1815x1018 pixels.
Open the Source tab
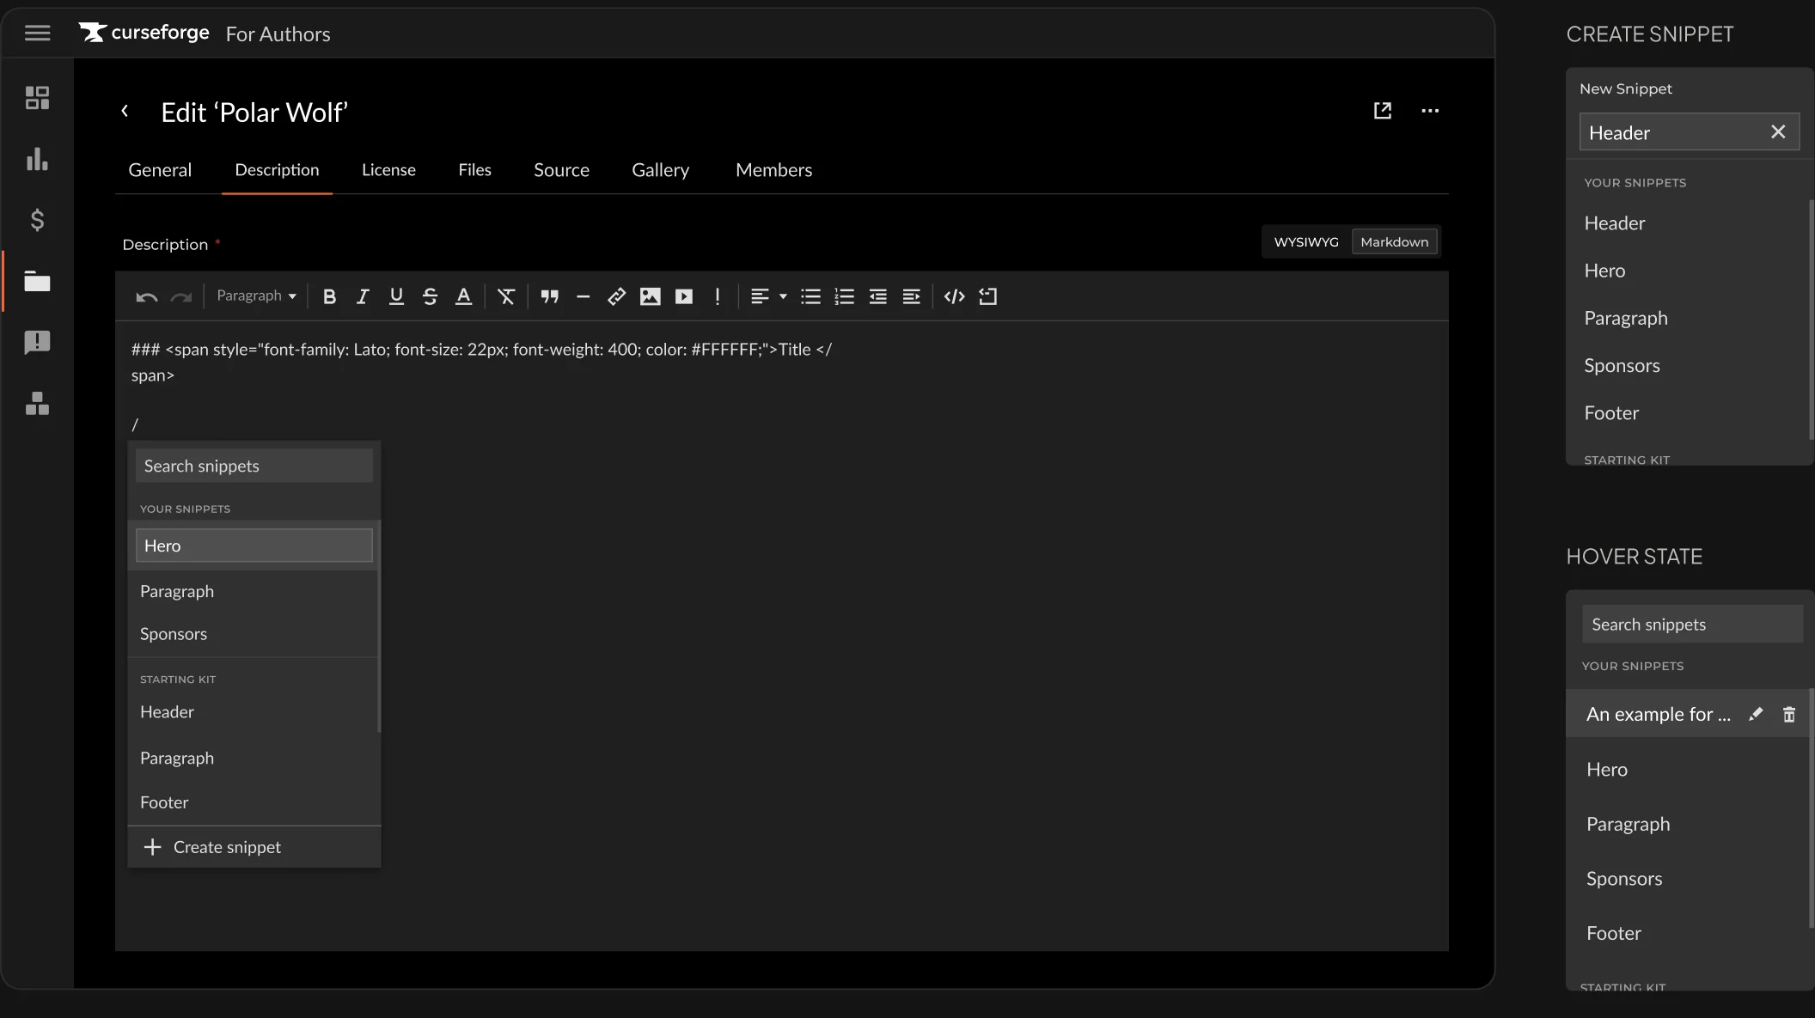tap(561, 170)
